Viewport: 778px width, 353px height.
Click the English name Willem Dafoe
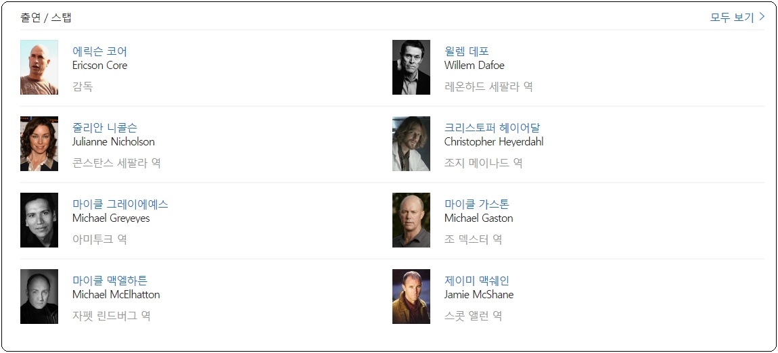[x=474, y=66]
